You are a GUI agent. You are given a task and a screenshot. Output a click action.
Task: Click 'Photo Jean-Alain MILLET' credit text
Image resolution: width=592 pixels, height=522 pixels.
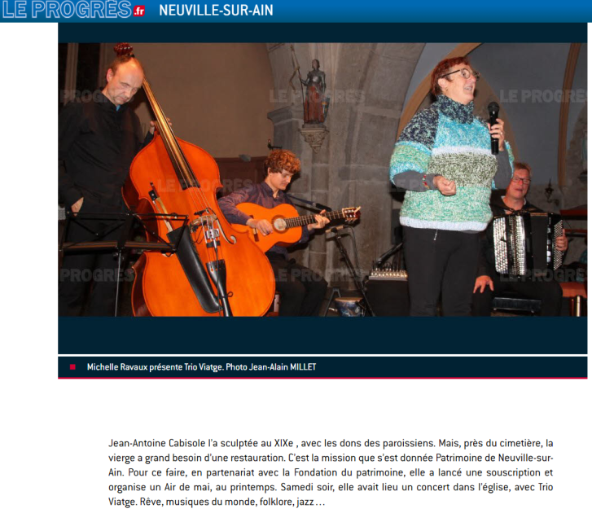(270, 367)
